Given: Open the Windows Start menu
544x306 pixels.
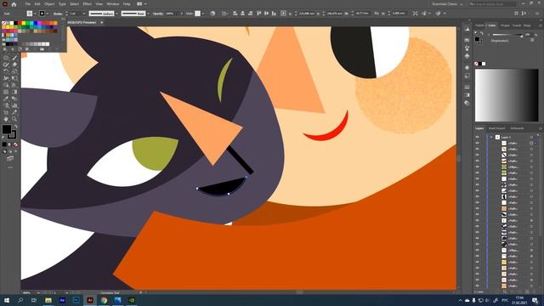Looking at the screenshot, I should (x=7, y=300).
